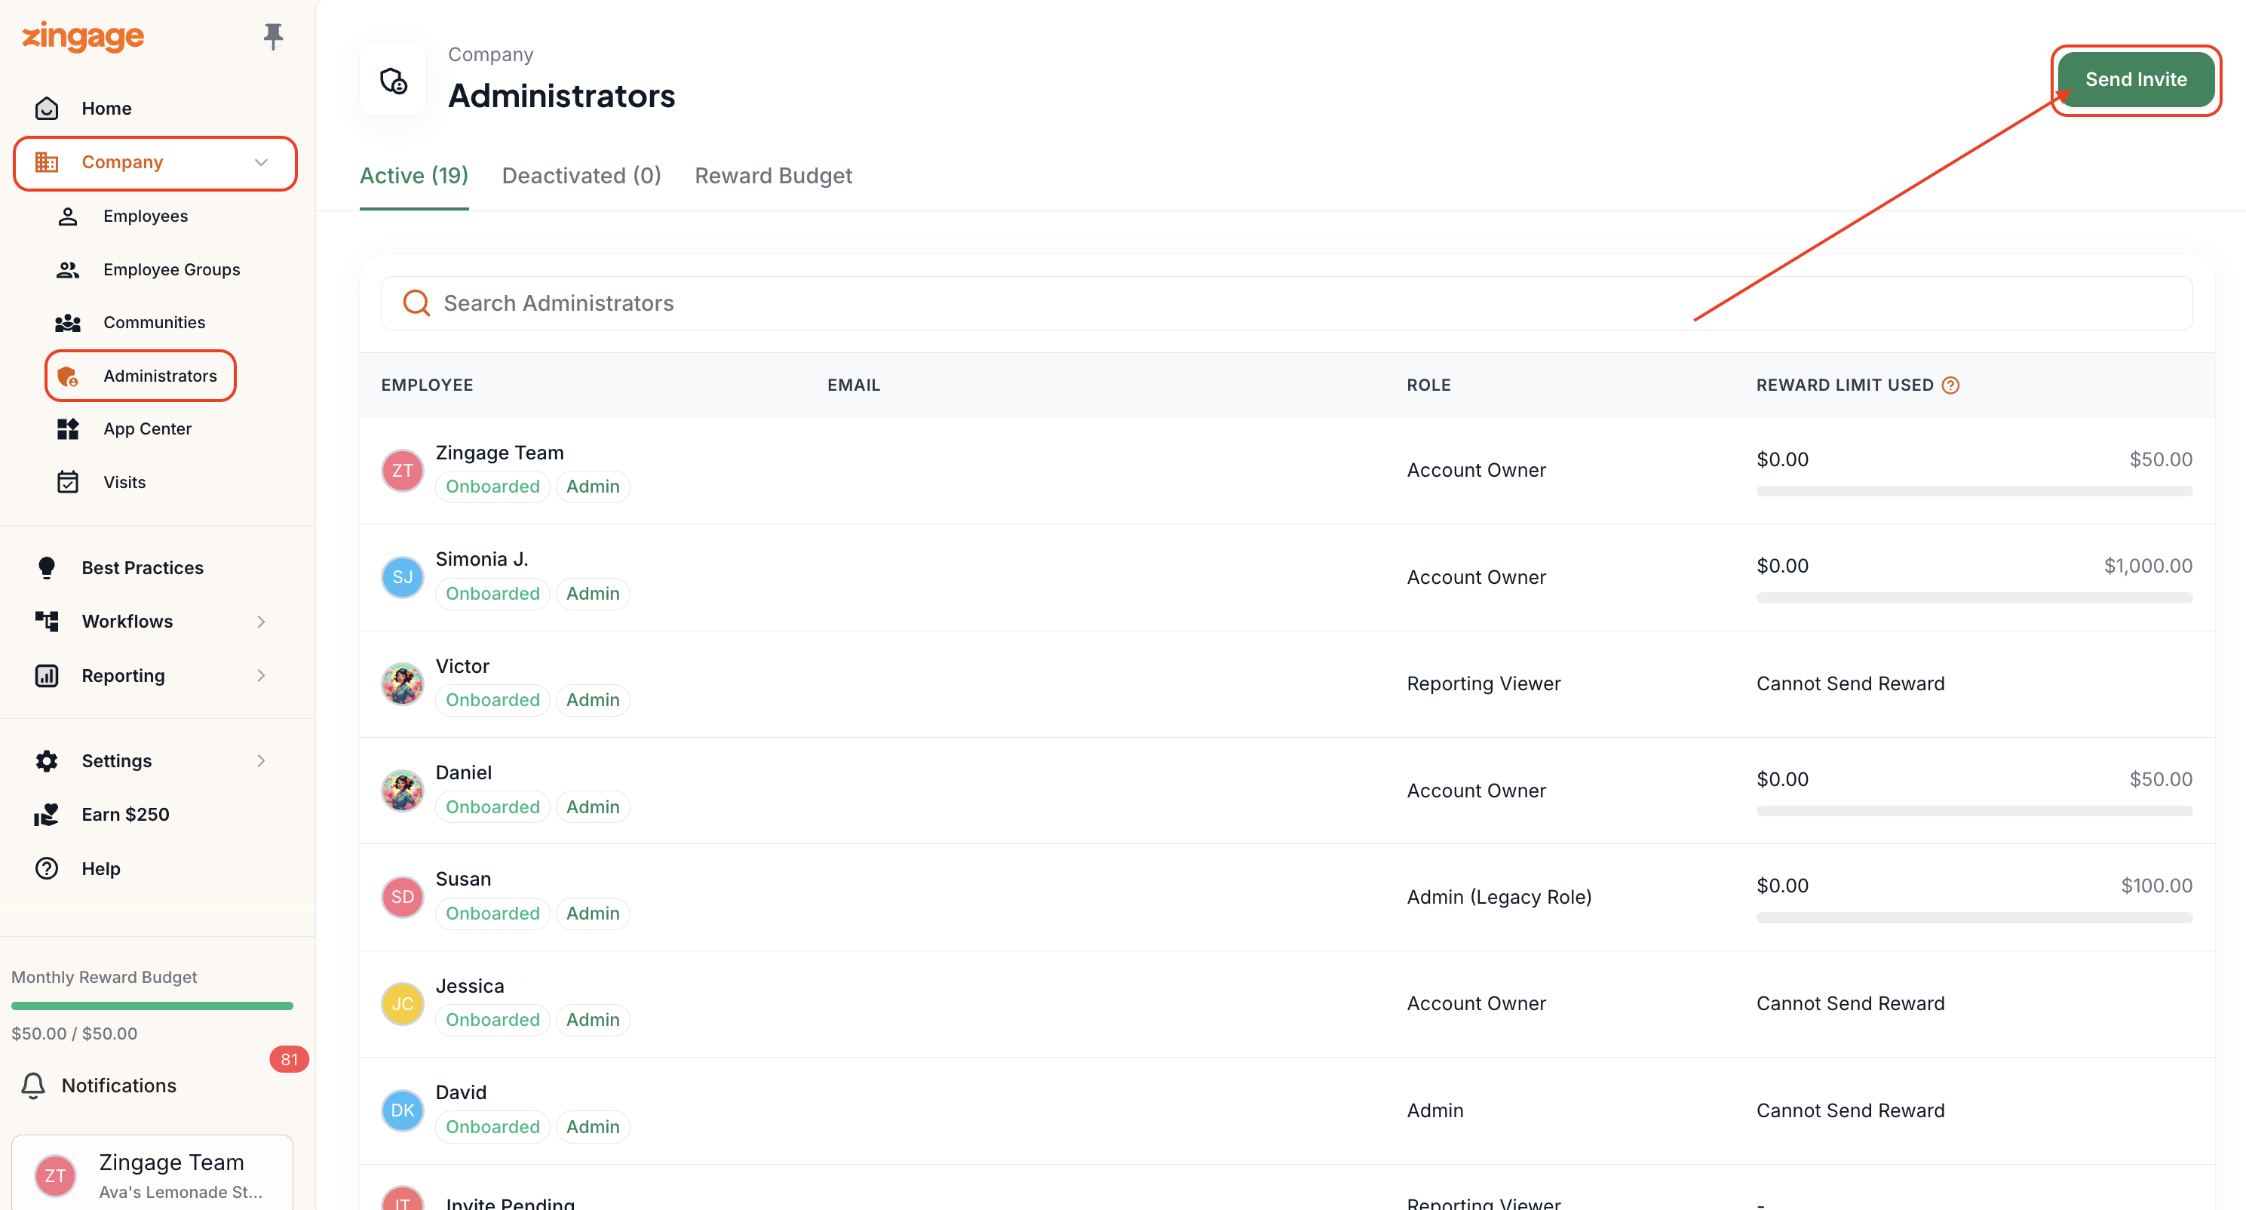Go to Home in the sidebar
The image size is (2246, 1210).
pos(106,108)
